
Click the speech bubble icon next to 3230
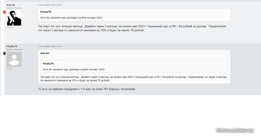pos(13,28)
